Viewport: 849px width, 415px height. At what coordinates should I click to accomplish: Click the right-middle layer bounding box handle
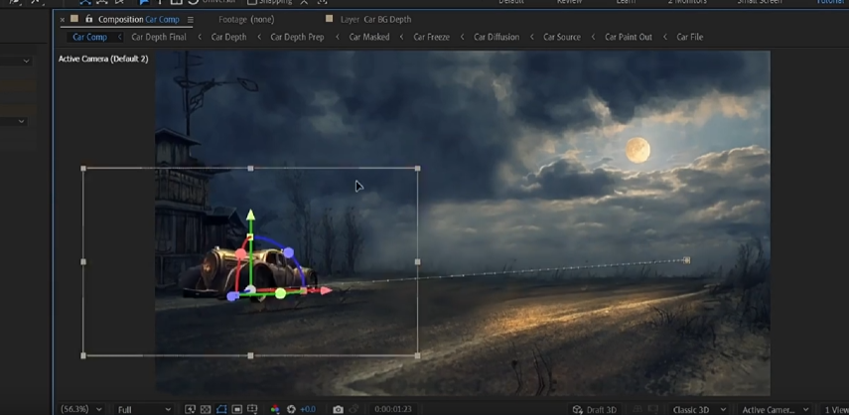pyautogui.click(x=417, y=262)
